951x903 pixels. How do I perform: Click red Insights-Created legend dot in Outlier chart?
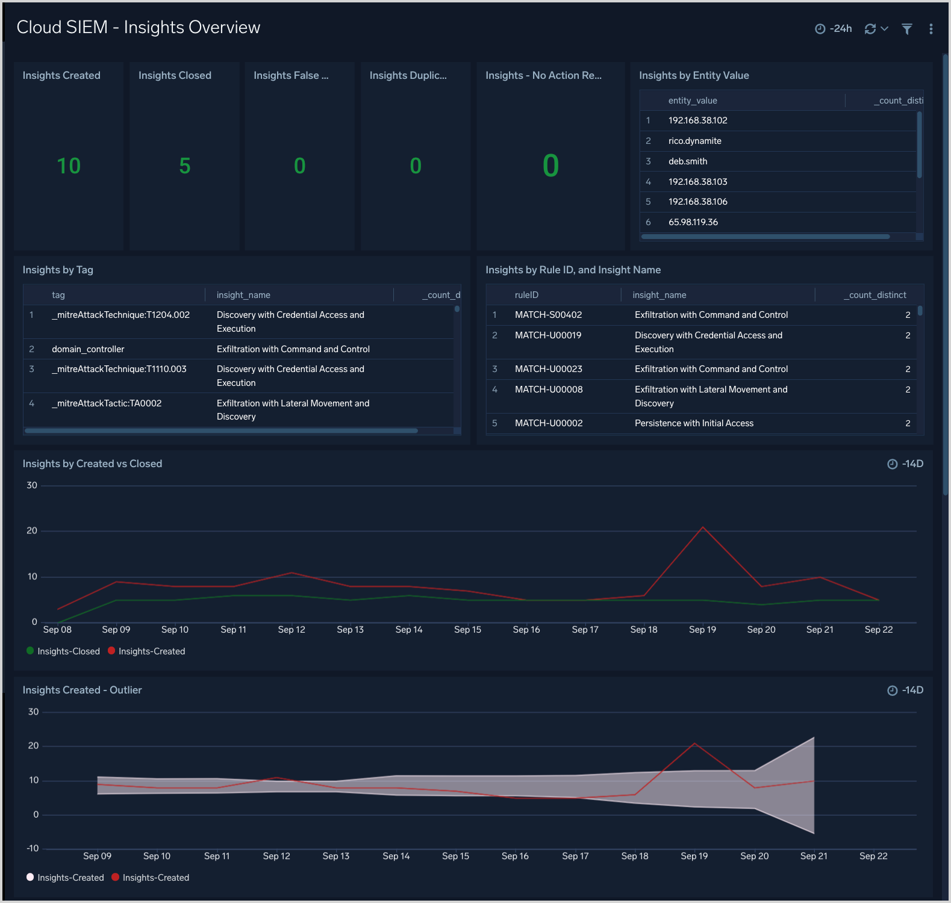click(116, 877)
